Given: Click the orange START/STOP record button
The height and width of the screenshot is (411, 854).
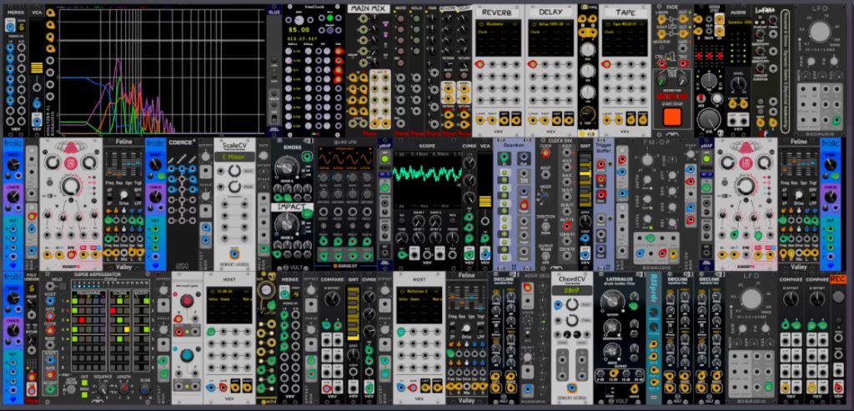Looking at the screenshot, I should point(672,117).
